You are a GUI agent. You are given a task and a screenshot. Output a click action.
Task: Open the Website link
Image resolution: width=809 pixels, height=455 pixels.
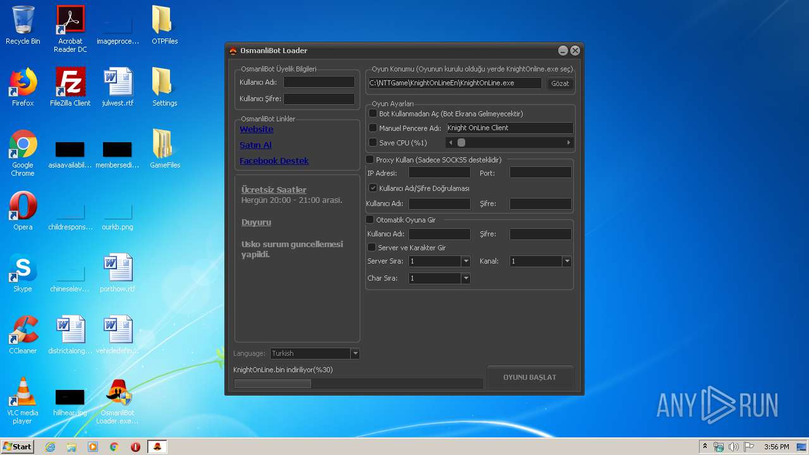tap(257, 129)
